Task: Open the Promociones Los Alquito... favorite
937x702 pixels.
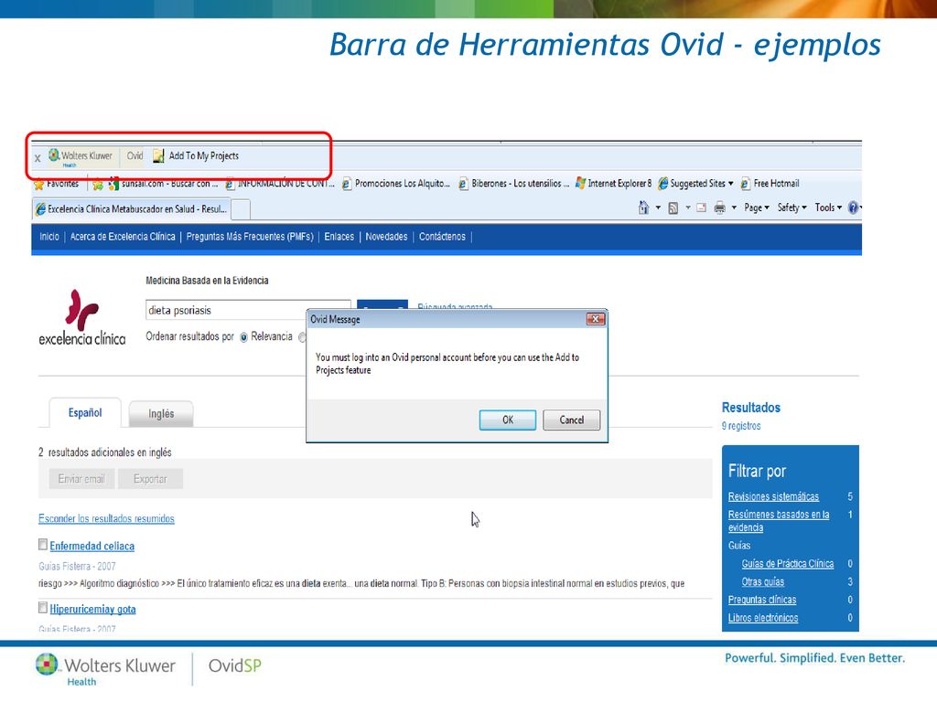Action: click(395, 184)
